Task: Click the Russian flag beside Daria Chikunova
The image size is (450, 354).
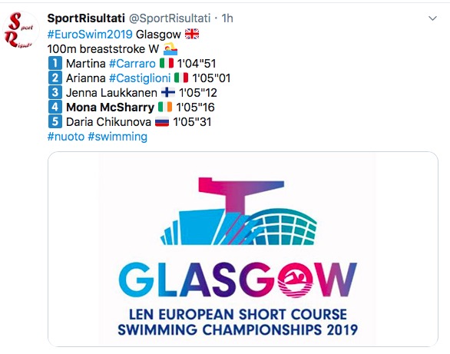Action: [162, 122]
